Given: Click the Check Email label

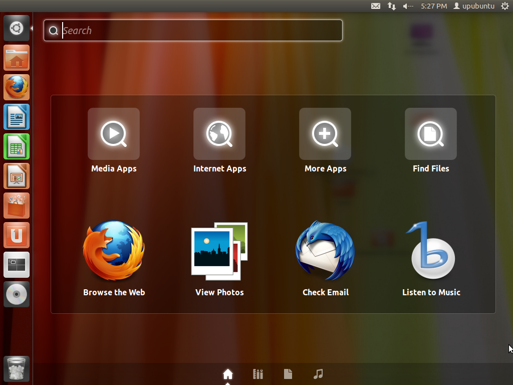Looking at the screenshot, I should pos(326,292).
